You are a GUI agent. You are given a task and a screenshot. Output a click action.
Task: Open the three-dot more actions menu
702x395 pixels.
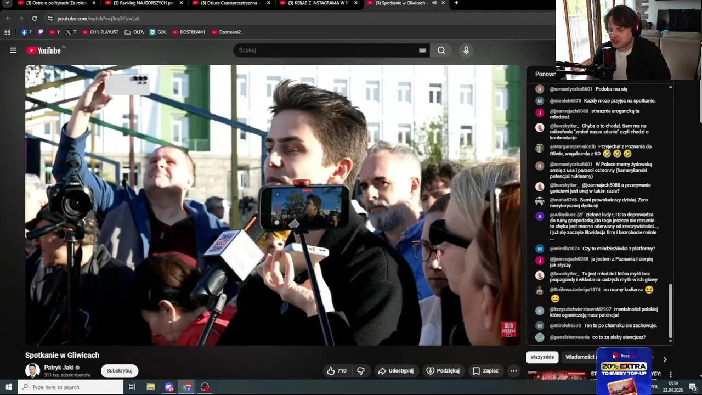[513, 371]
